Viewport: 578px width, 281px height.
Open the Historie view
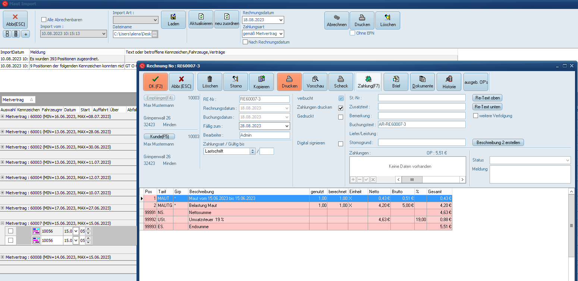[x=449, y=82]
